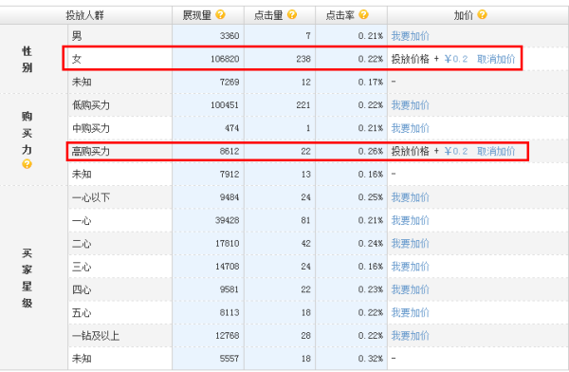The height and width of the screenshot is (372, 569).
Task: Click help icon next to 加价 header
Action: [x=483, y=14]
